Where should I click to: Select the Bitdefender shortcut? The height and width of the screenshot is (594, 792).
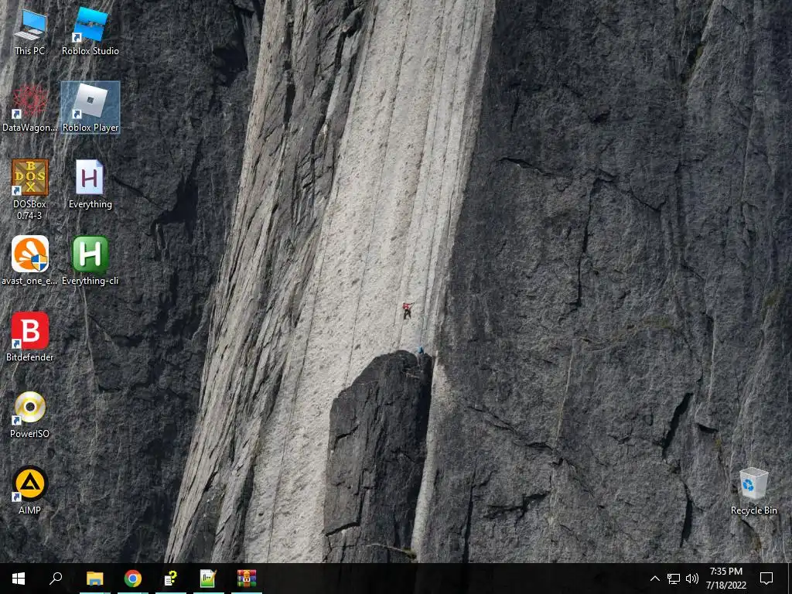pyautogui.click(x=30, y=337)
